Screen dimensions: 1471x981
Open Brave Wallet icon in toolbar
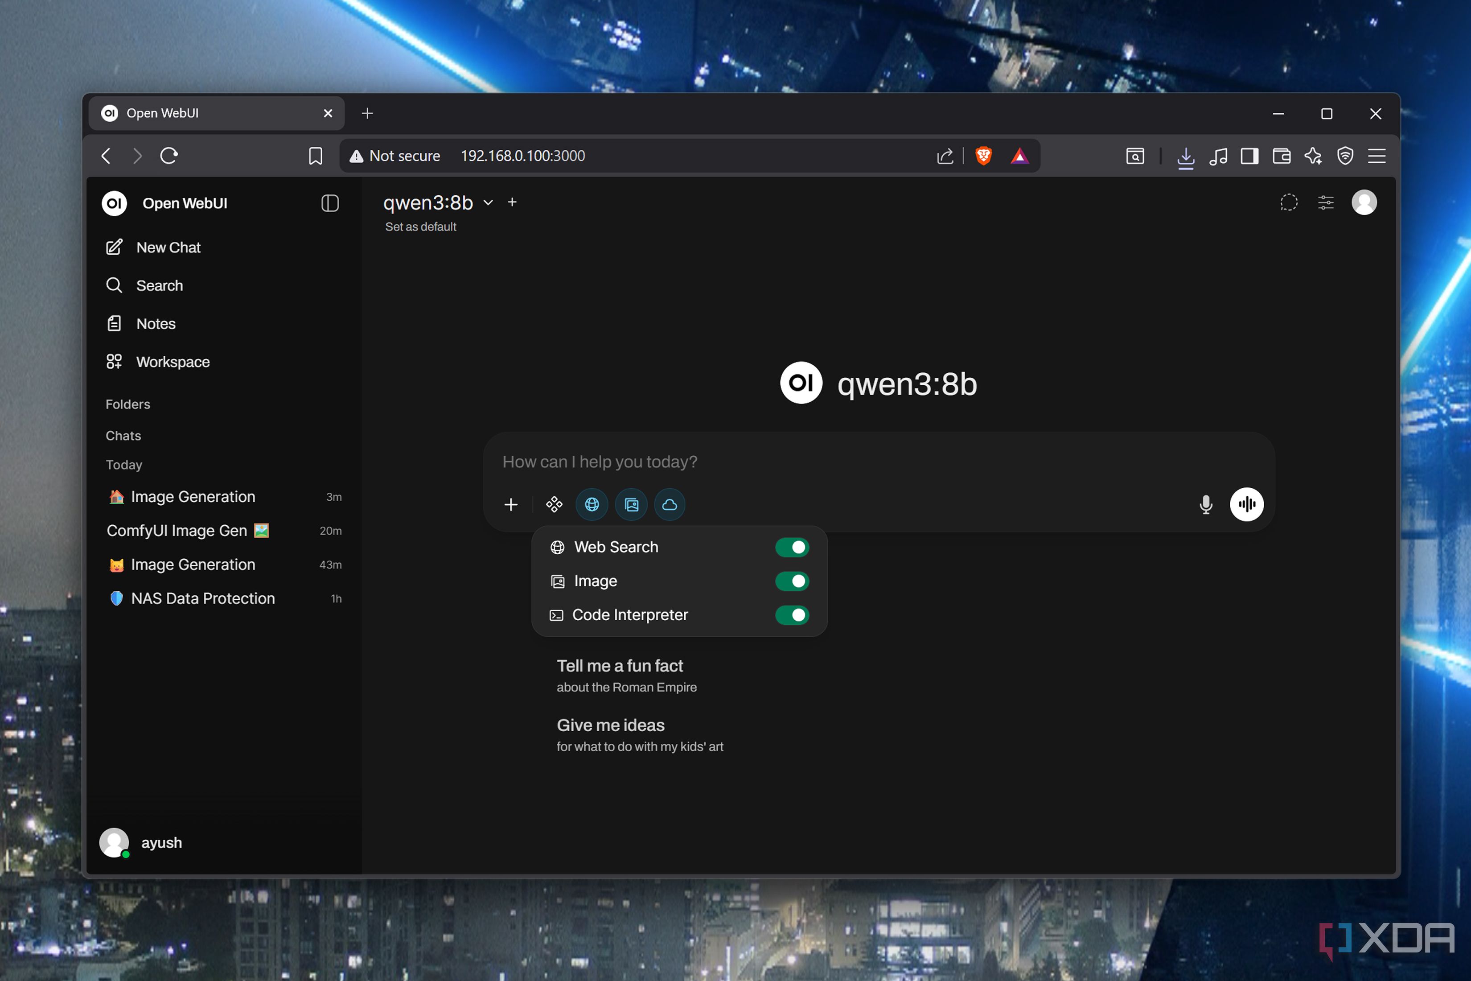pyautogui.click(x=1282, y=155)
